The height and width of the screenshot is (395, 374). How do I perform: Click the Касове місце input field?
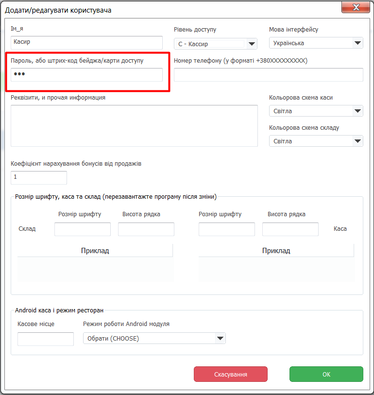tap(46, 339)
